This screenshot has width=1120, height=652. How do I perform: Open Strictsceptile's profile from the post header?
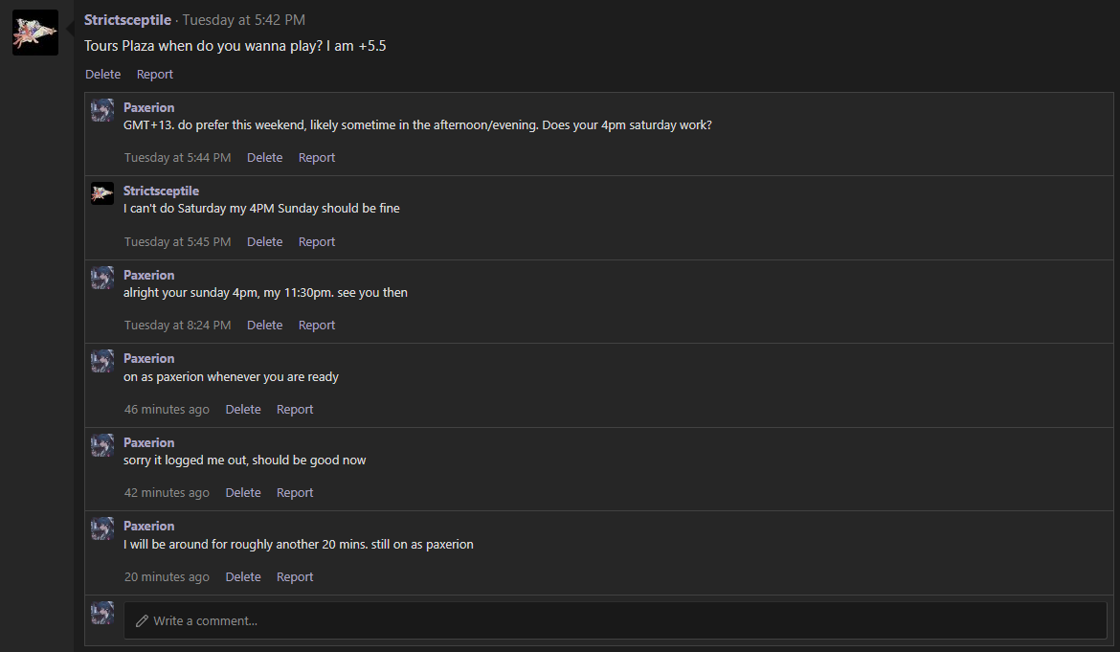point(127,20)
